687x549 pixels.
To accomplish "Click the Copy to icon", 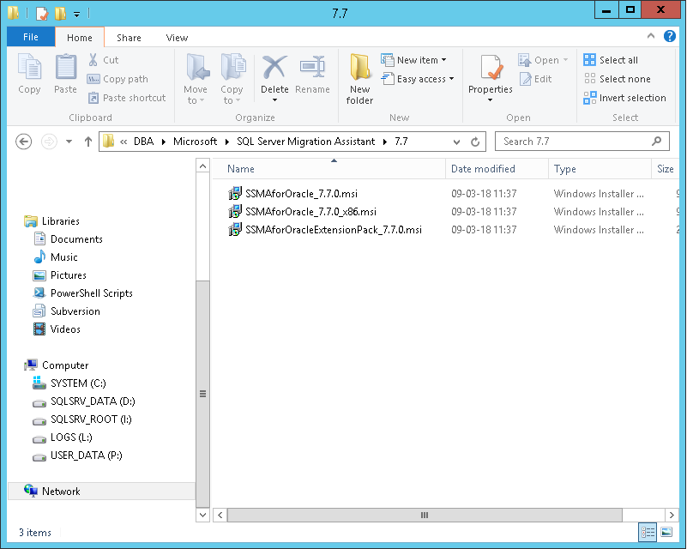I will pyautogui.click(x=232, y=67).
